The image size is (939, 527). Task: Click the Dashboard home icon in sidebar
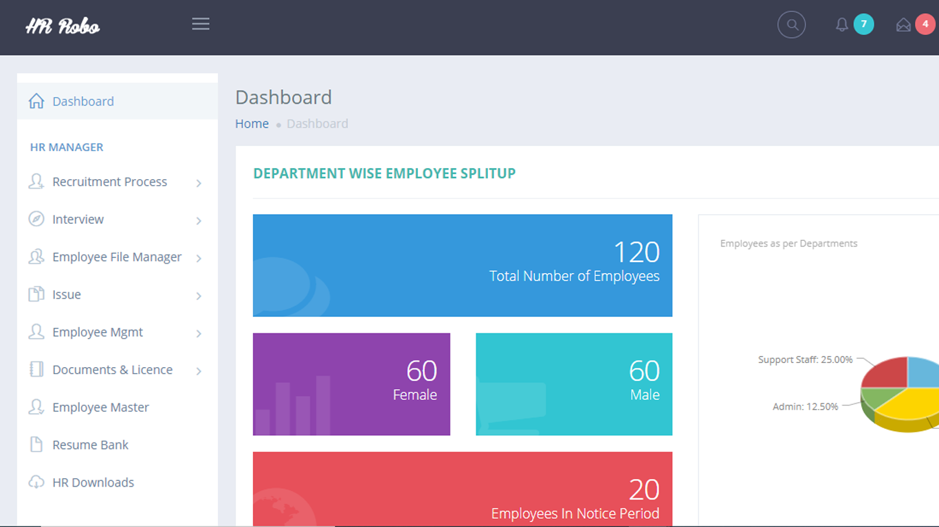coord(36,102)
